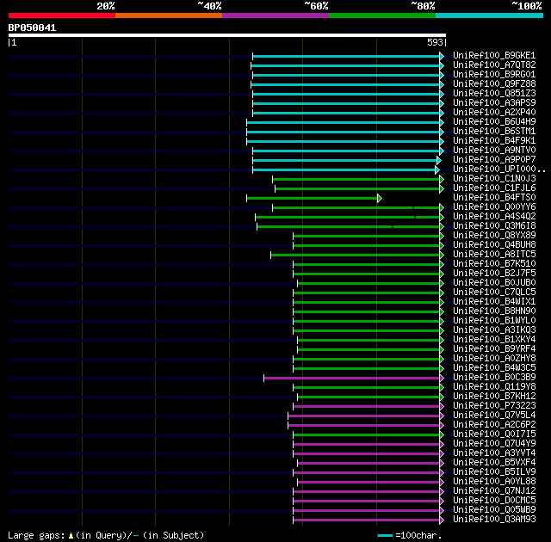The height and width of the screenshot is (542, 551).
Task: Select UniRef100_B6U4H9 label
Action: [494, 122]
